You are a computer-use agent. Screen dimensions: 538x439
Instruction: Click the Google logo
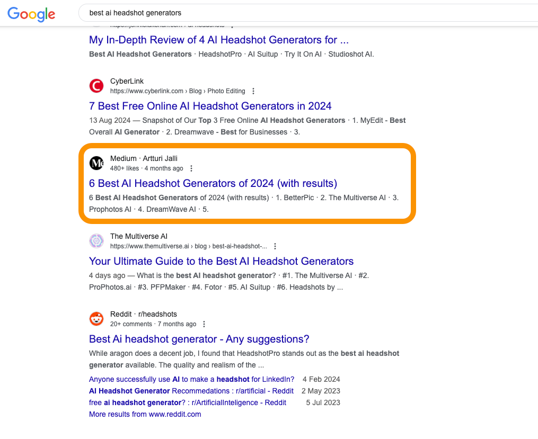31,14
